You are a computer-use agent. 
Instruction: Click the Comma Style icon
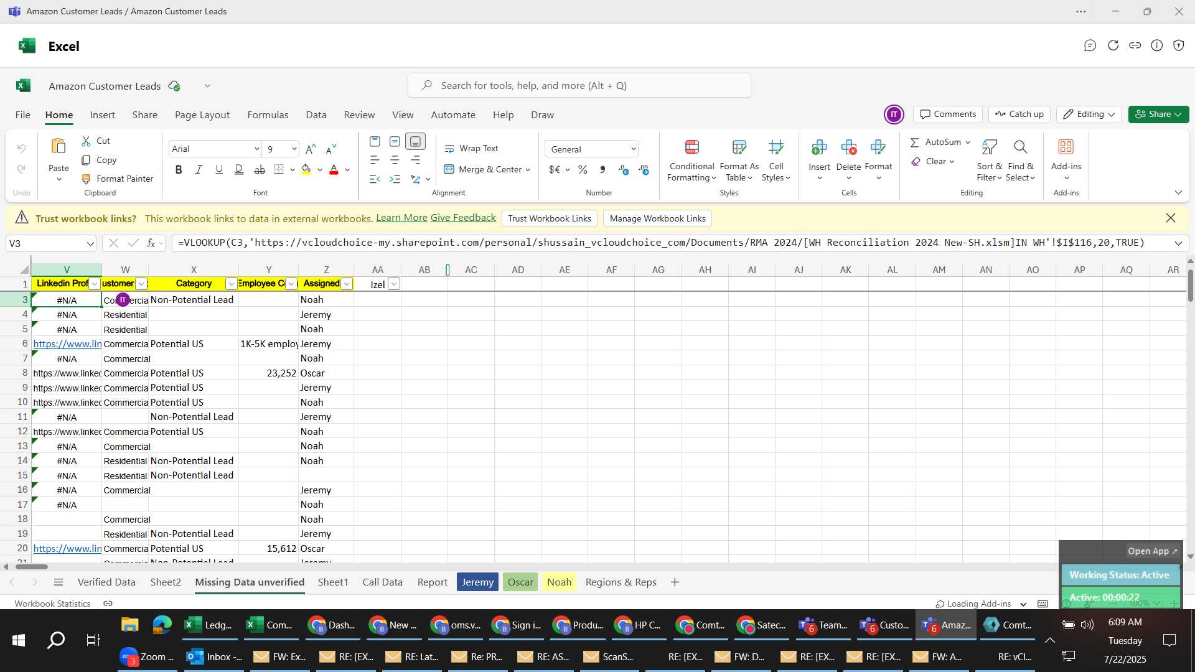[602, 169]
